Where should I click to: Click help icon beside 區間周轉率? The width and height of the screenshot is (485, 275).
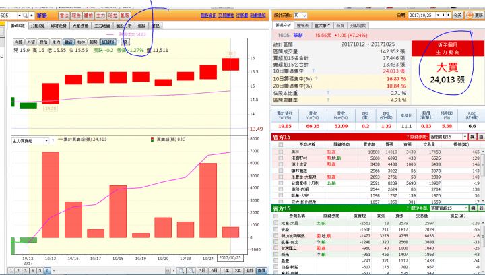coord(328,100)
